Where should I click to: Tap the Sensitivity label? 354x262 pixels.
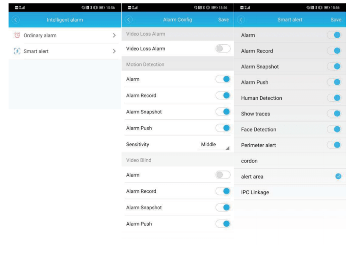coord(137,145)
